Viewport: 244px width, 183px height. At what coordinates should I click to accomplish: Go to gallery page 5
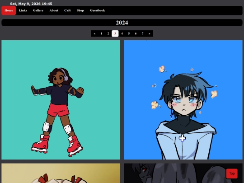click(129, 33)
